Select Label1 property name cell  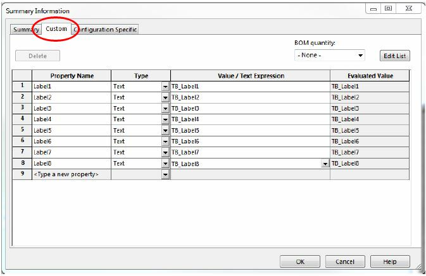point(72,87)
